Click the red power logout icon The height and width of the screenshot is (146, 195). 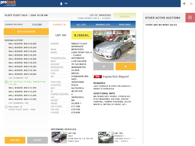(x=191, y=3)
